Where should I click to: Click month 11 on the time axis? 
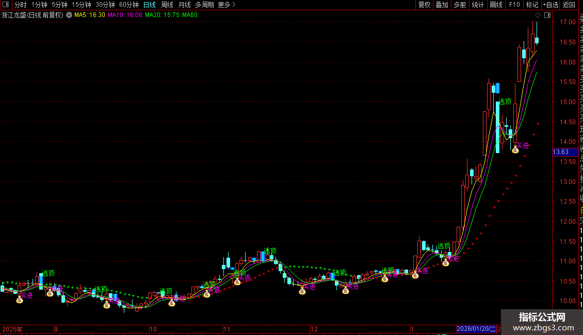227,329
